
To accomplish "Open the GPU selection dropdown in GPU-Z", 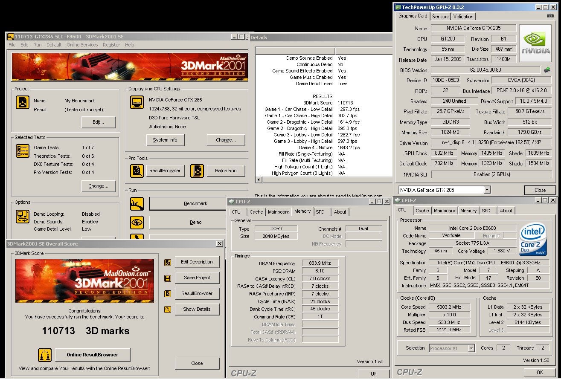I will tap(487, 190).
